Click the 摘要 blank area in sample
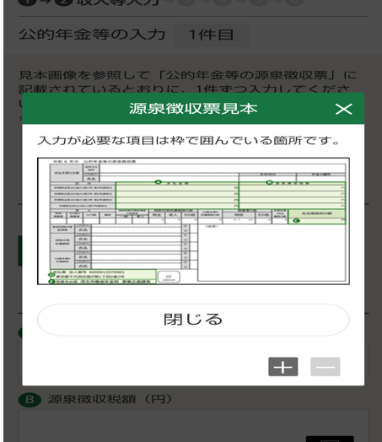The width and height of the screenshot is (382, 442). (x=272, y=252)
